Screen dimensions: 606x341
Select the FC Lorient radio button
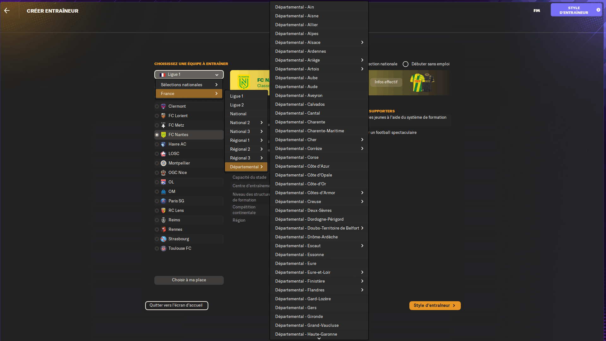click(157, 116)
